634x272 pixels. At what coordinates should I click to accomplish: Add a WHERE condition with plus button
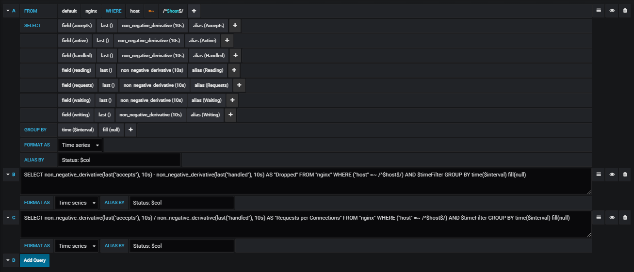coord(194,11)
